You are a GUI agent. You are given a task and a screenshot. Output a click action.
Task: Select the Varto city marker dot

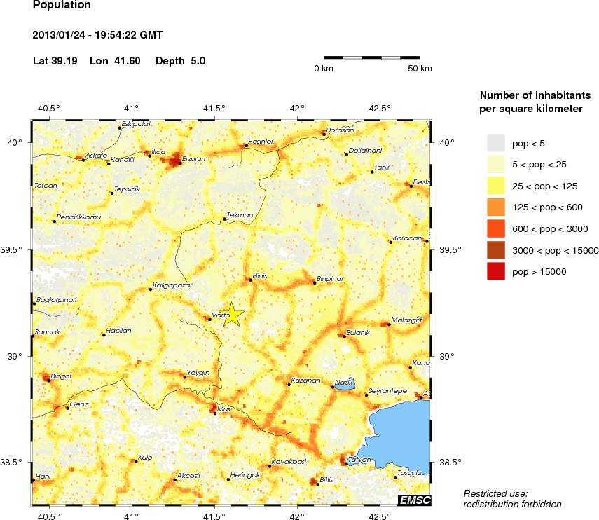click(x=209, y=319)
